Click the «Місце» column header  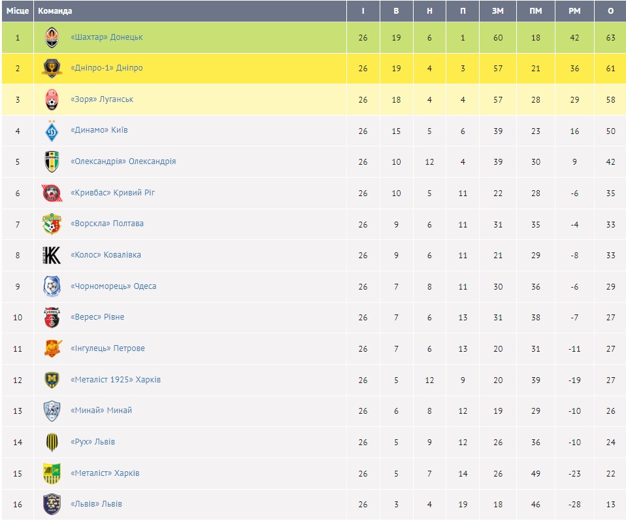tap(18, 11)
